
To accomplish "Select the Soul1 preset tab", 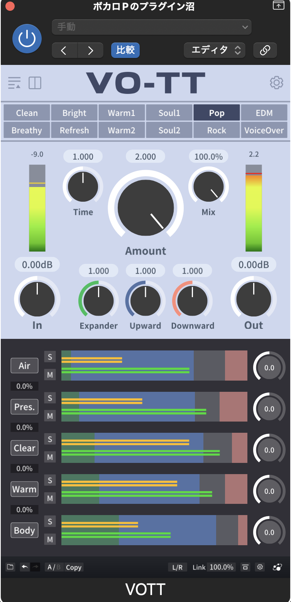I will (169, 113).
